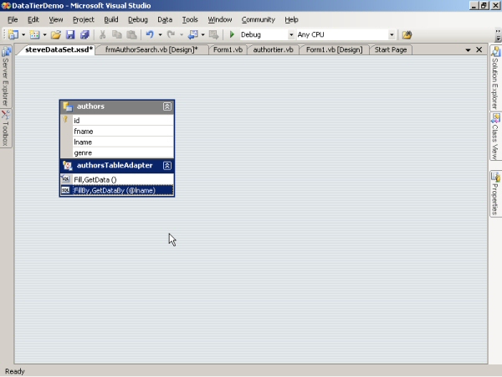Switch to frmAuthorSearch.vb [Design] tab

(151, 49)
